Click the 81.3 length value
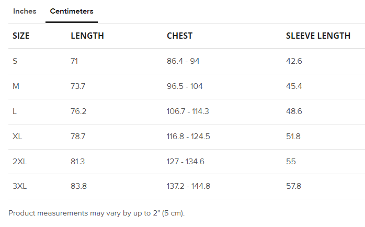 78,162
